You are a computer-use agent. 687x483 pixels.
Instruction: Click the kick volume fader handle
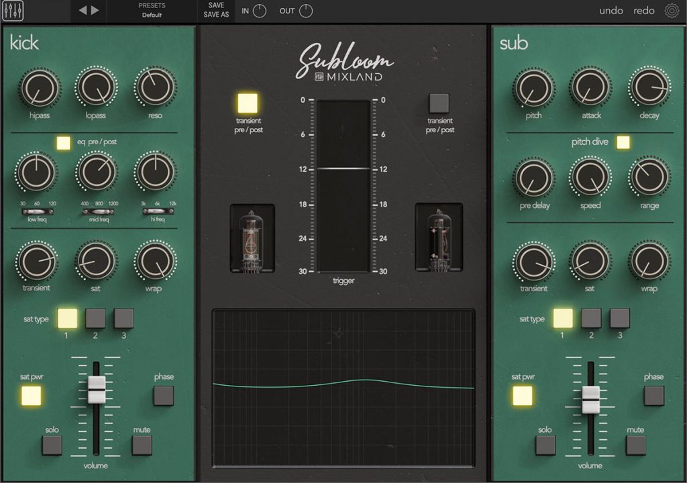(x=97, y=389)
